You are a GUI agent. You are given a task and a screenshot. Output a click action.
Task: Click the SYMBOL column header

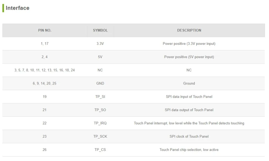100,30
